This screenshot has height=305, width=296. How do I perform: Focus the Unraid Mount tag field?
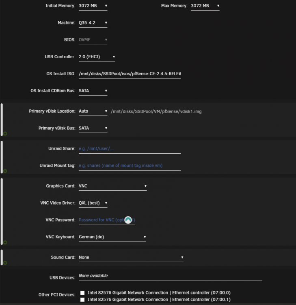[130, 166]
